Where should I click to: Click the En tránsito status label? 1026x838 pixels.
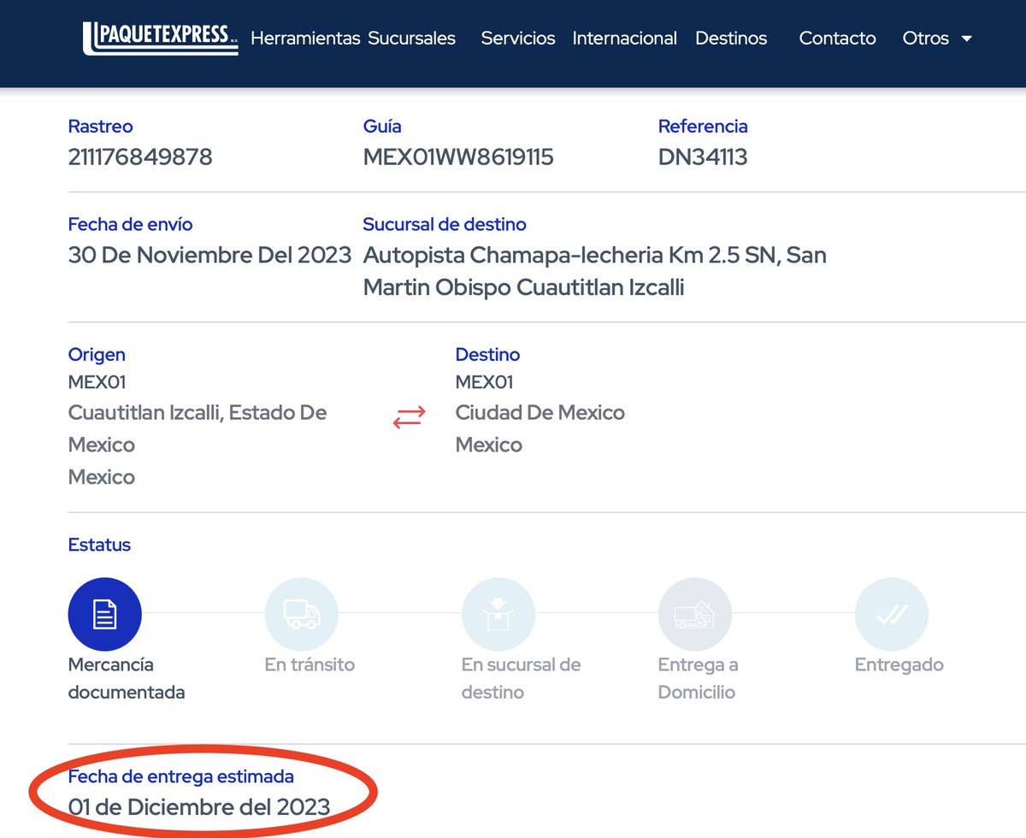tap(310, 665)
